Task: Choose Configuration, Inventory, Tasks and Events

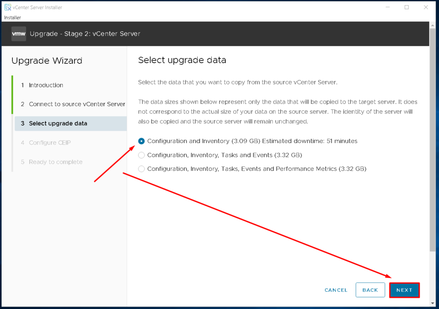Action: click(141, 155)
